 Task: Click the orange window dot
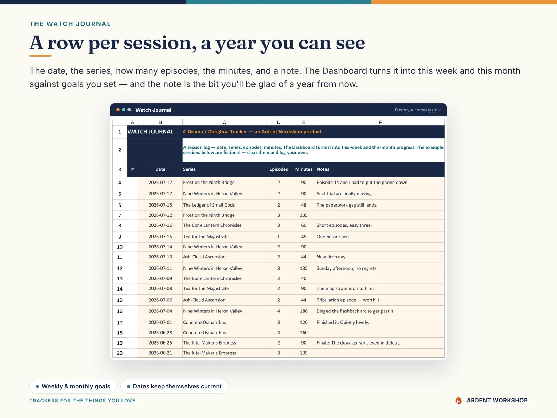coord(118,110)
